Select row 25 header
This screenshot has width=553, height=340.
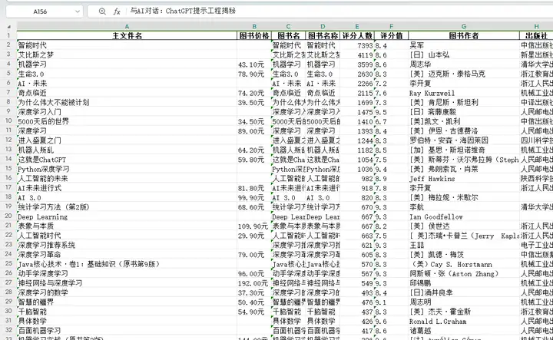click(x=8, y=263)
